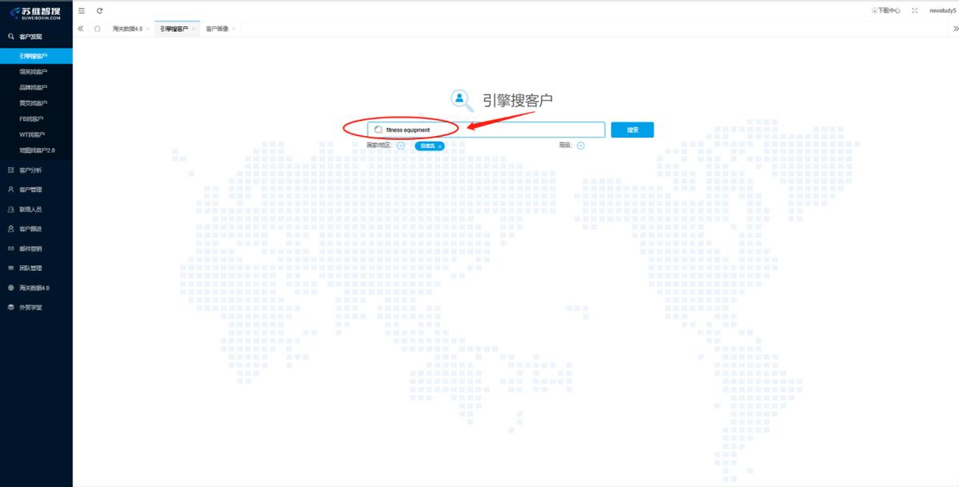Open the 海关数据4.0 globe icon

coord(10,287)
